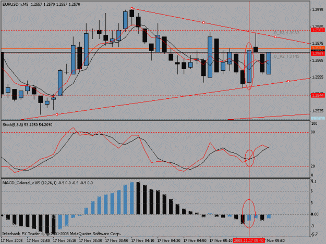Click the red 1.2583 price level tag
326x244 pixels.
[x=318, y=30]
